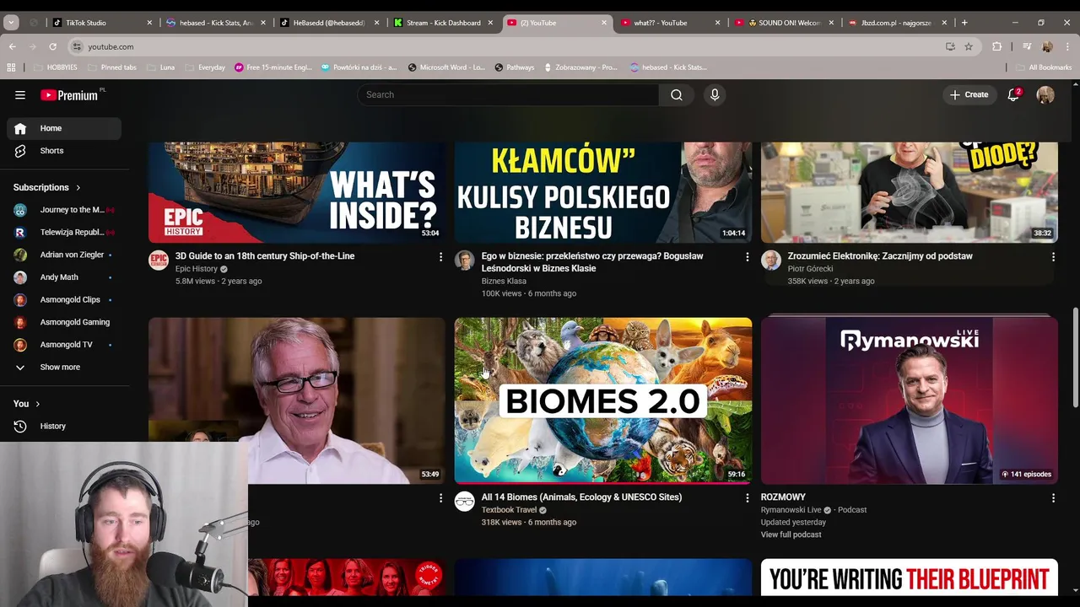
Task: Open the Textbook Travel channel name link
Action: point(509,510)
